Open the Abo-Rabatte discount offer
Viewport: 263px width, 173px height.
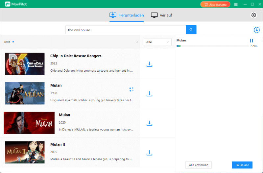[215, 5]
